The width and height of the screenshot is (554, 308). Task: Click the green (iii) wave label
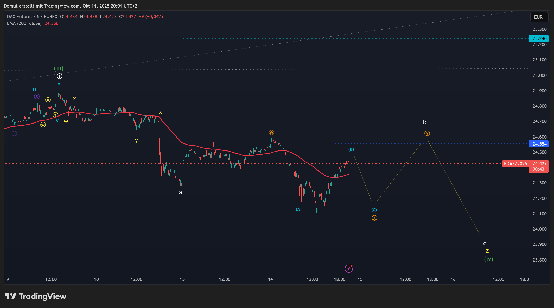coord(59,68)
